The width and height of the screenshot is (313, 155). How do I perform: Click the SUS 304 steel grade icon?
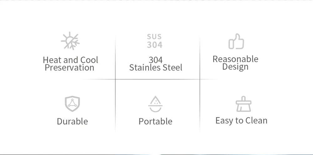155,41
